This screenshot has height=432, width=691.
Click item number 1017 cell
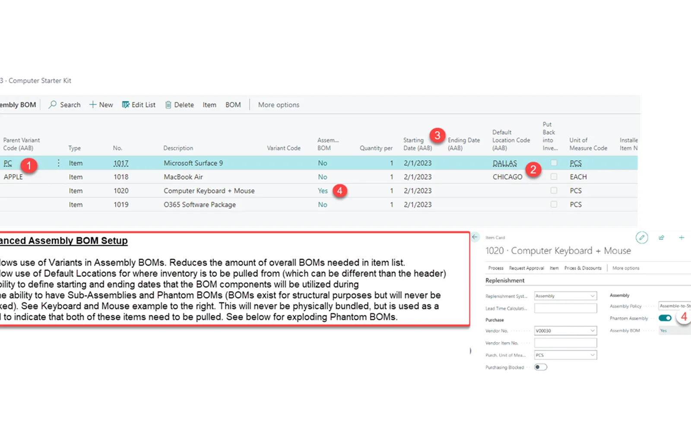[x=120, y=163]
